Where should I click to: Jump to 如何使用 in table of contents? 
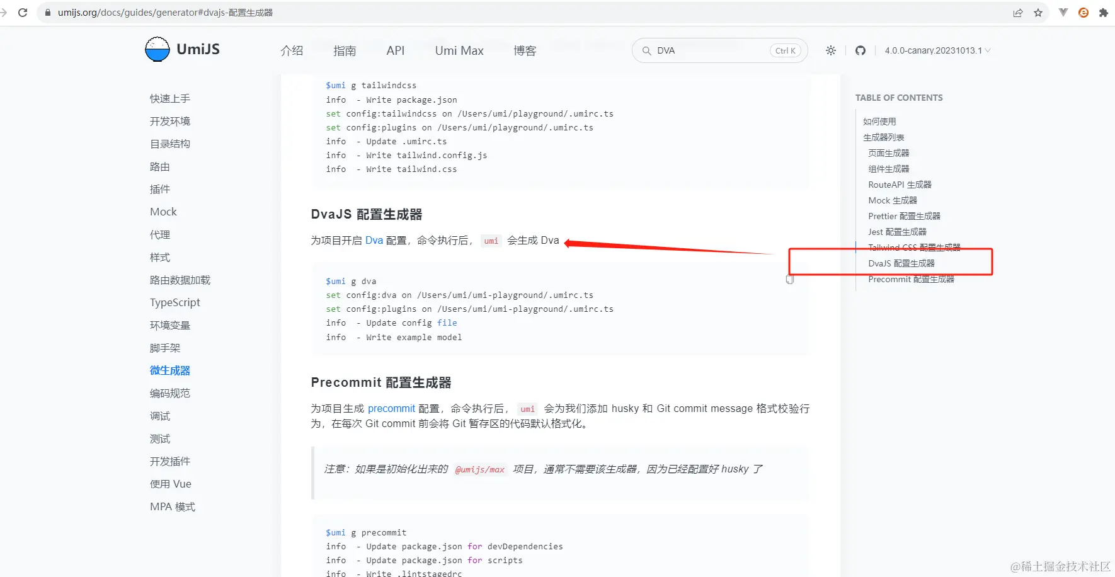pos(879,122)
